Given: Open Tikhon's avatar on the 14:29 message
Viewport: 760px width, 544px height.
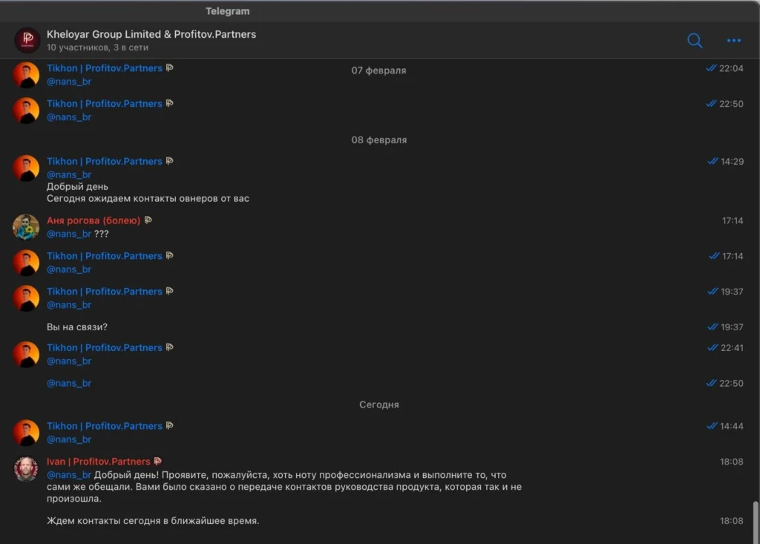Looking at the screenshot, I should coord(26,168).
